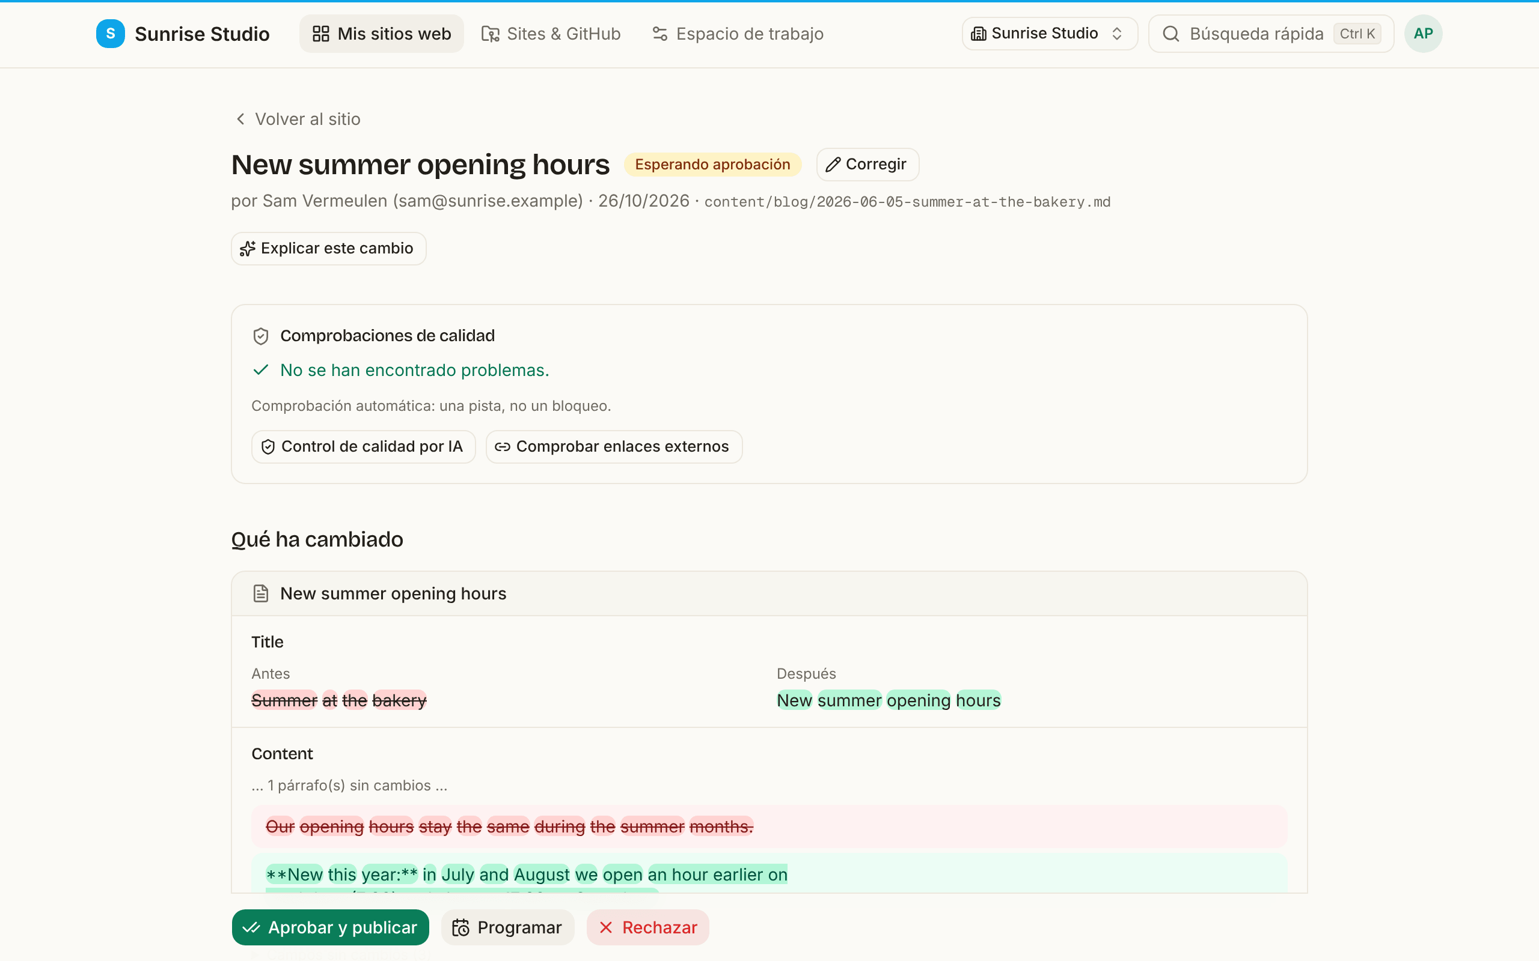Viewport: 1539px width, 961px height.
Task: Click the sliders icon in Espacio de trabajo
Action: point(660,34)
